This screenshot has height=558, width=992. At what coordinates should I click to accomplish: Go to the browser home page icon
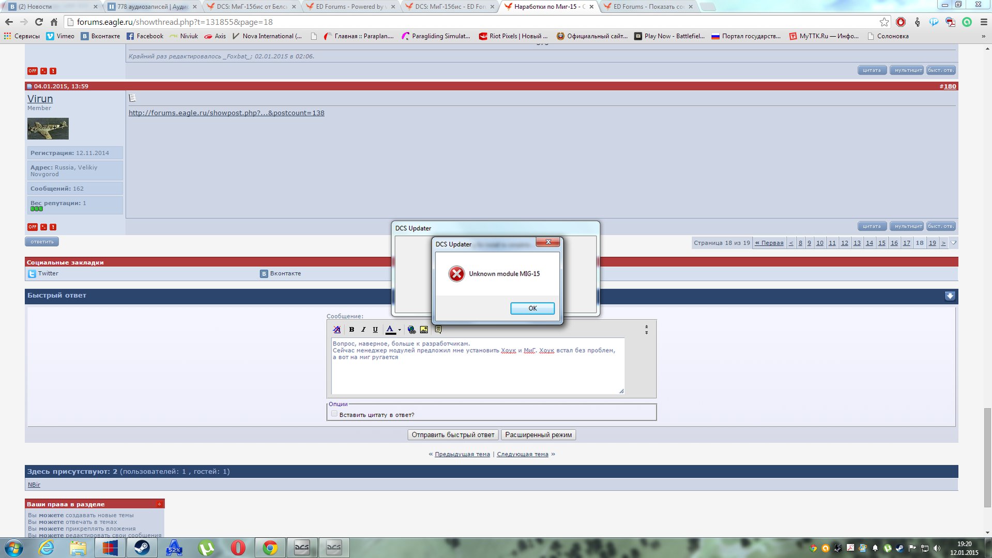(x=54, y=22)
